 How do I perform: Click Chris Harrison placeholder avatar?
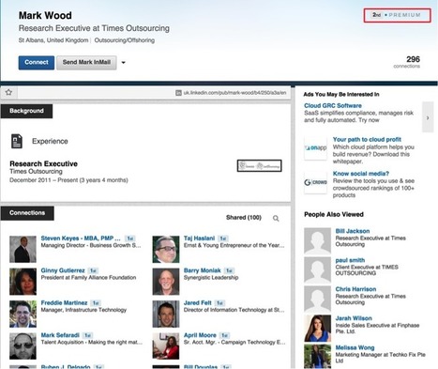pos(317,299)
